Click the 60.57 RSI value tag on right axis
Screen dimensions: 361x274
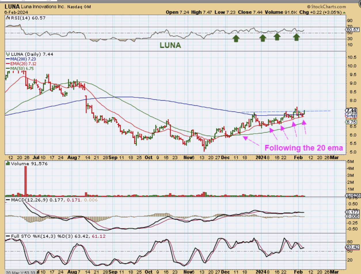(352, 29)
